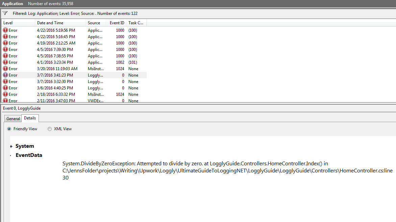The width and height of the screenshot is (396, 222).
Task: Click error icon for 4/19/2016 2:12:25 AM event
Action: pos(5,43)
